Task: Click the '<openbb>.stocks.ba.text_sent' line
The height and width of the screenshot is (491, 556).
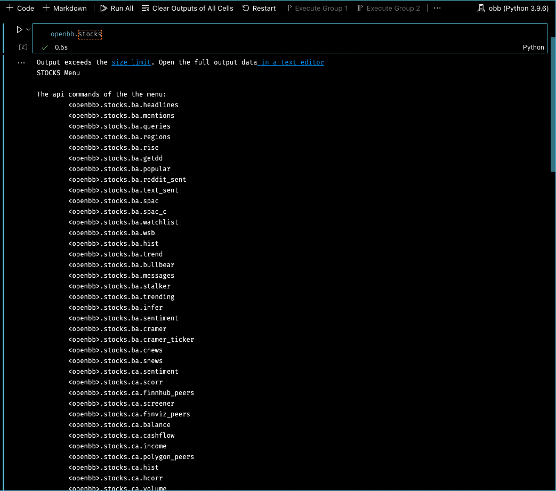Action: pyautogui.click(x=123, y=190)
